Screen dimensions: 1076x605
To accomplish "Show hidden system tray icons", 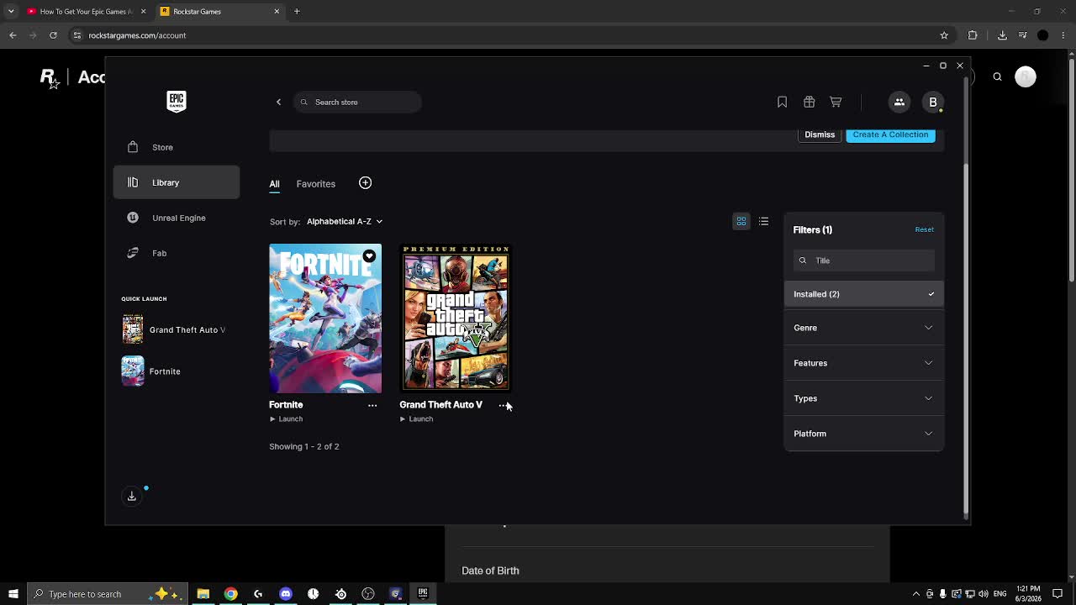I will click(916, 594).
